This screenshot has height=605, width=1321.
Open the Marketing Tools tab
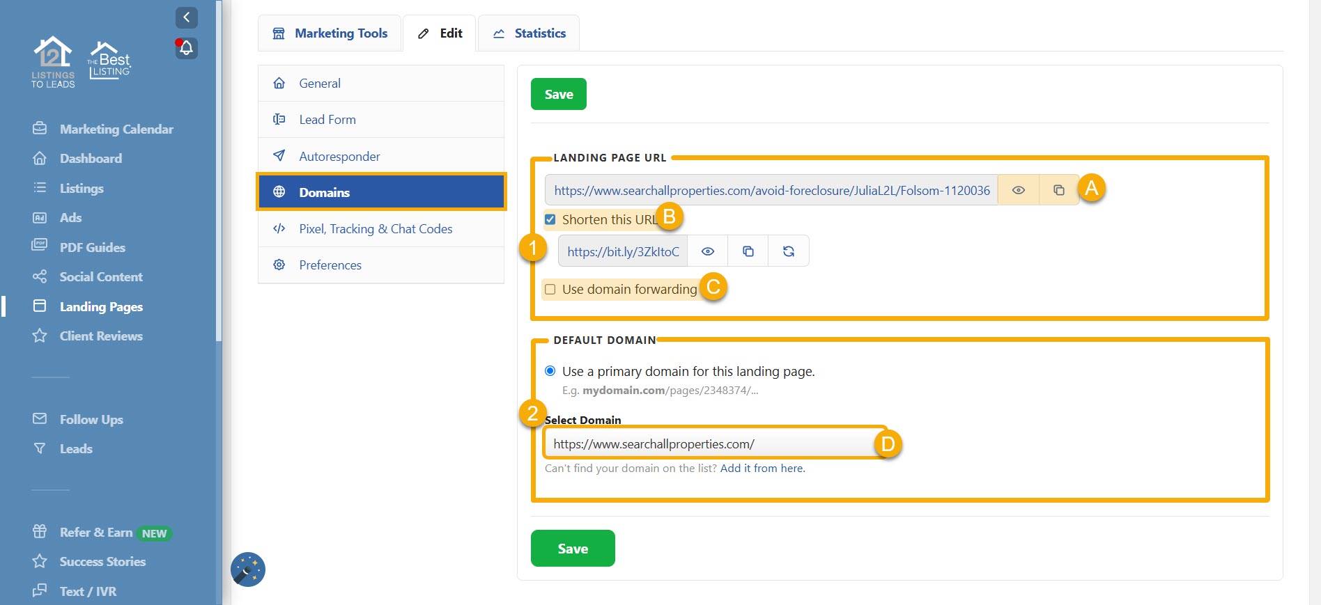[x=330, y=33]
